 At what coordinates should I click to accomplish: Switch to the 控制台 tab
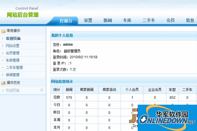coord(66,21)
